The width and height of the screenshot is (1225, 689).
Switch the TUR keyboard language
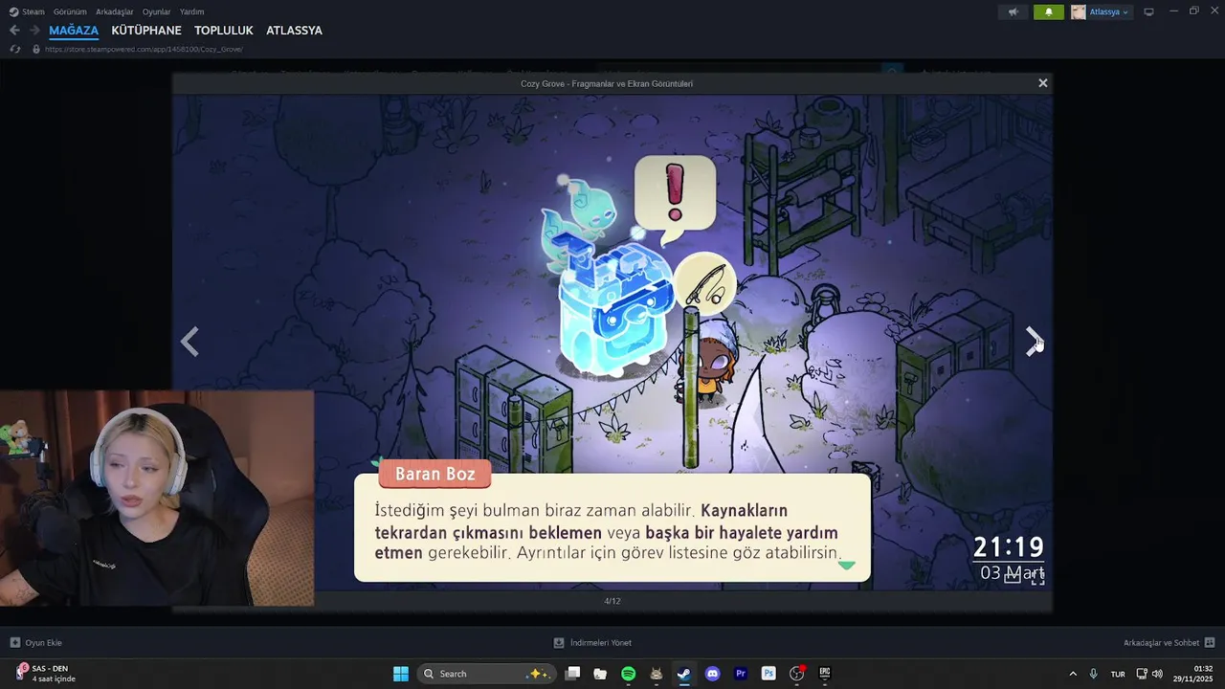[1118, 674]
